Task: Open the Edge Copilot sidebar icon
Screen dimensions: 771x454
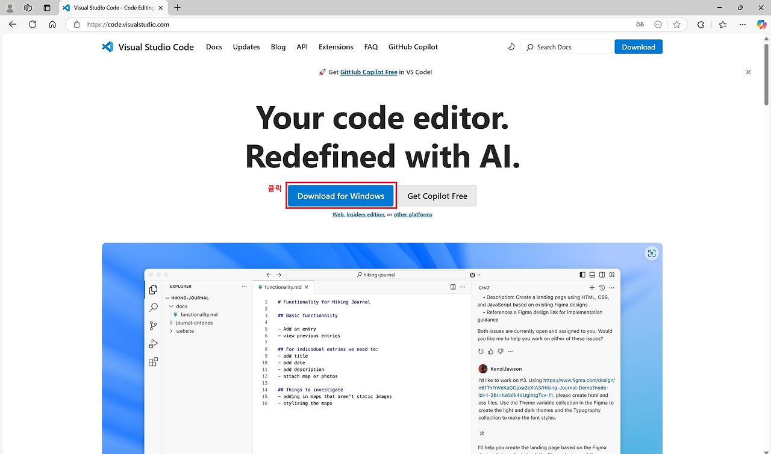Action: pyautogui.click(x=761, y=25)
